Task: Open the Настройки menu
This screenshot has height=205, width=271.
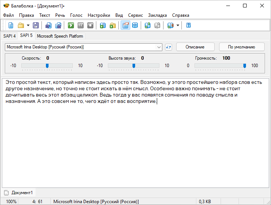Action: coord(99,15)
